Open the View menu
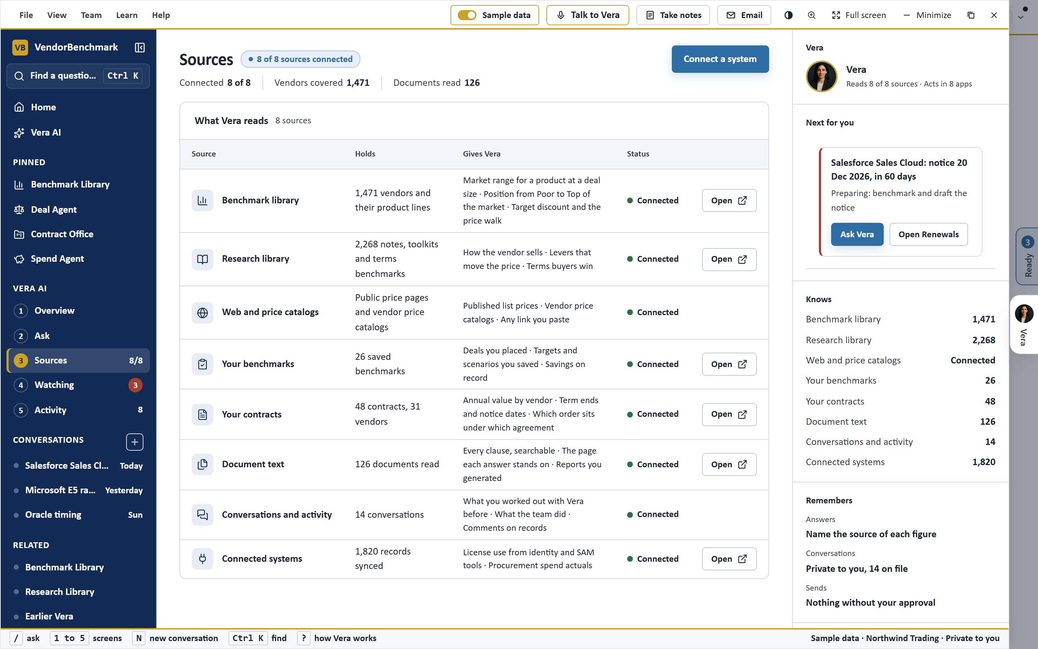This screenshot has width=1038, height=649. coord(57,15)
